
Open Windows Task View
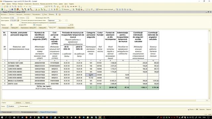[10, 117]
